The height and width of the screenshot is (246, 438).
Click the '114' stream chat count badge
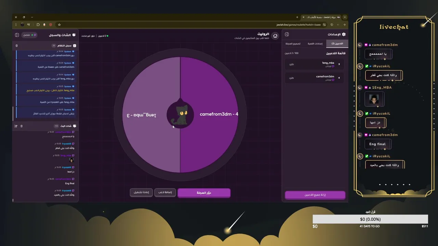click(x=57, y=126)
